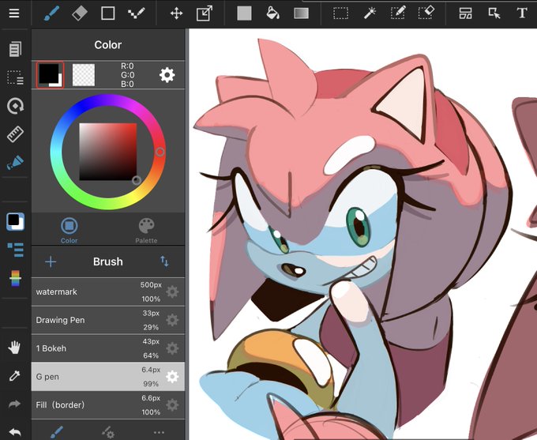Switch to brush list tab at panel bottom
Image resolution: width=537 pixels, height=440 pixels.
click(x=57, y=432)
